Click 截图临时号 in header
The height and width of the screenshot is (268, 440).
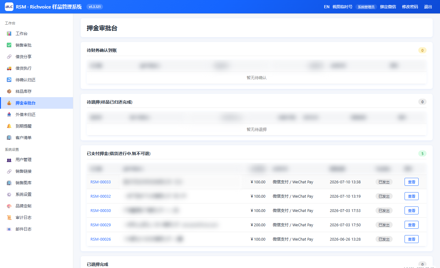coord(342,7)
